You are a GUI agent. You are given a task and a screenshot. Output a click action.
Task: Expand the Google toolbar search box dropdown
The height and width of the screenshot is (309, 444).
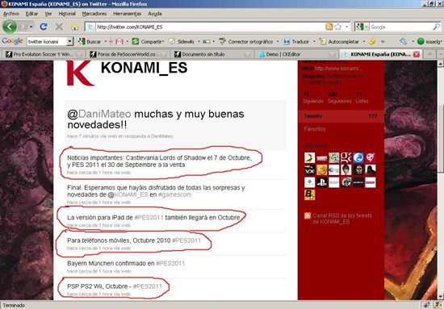tap(69, 42)
